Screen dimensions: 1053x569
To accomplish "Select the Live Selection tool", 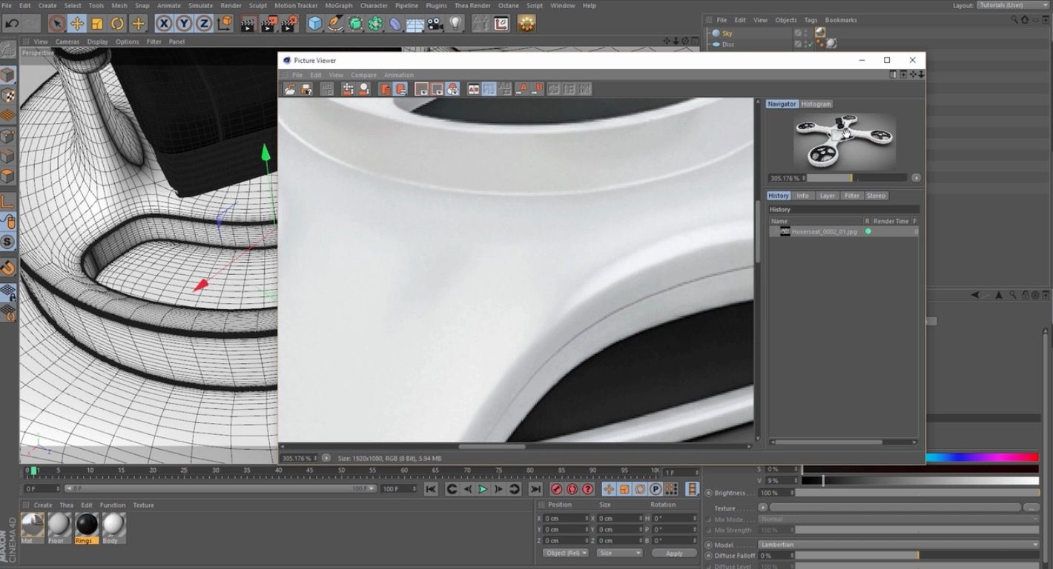I will point(56,24).
